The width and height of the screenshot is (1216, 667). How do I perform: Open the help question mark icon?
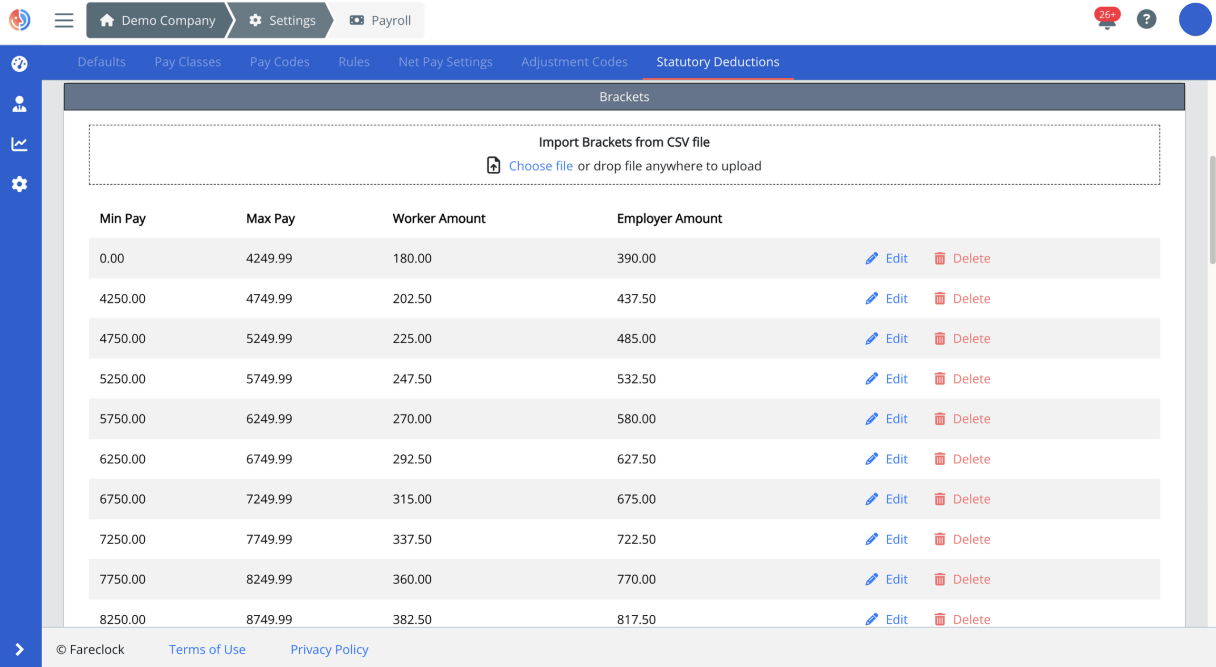[1146, 19]
